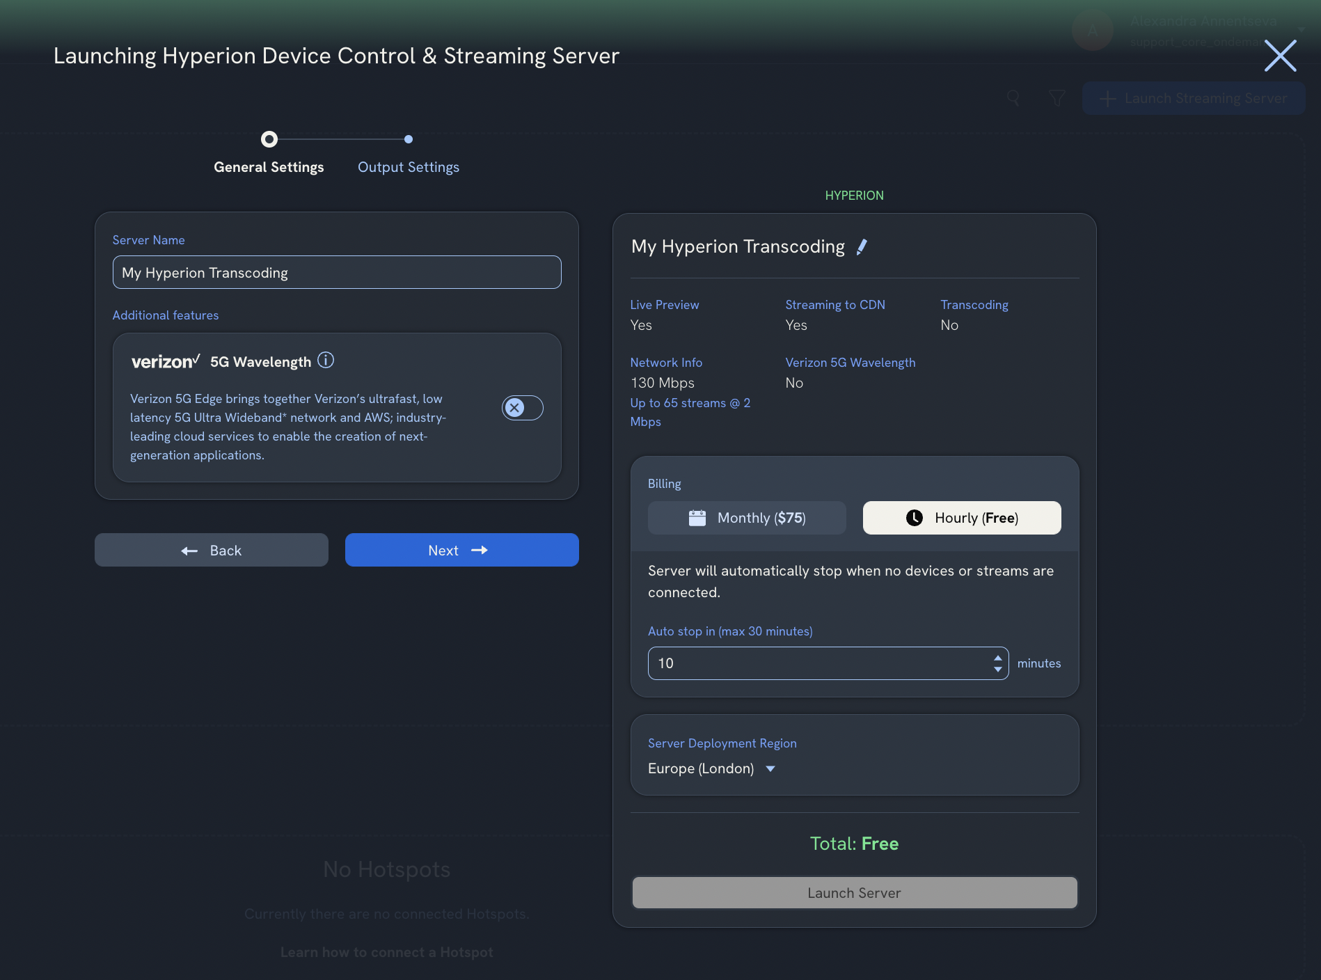Click the plus icon on Launch Streaming Server
1321x980 pixels.
[1107, 98]
